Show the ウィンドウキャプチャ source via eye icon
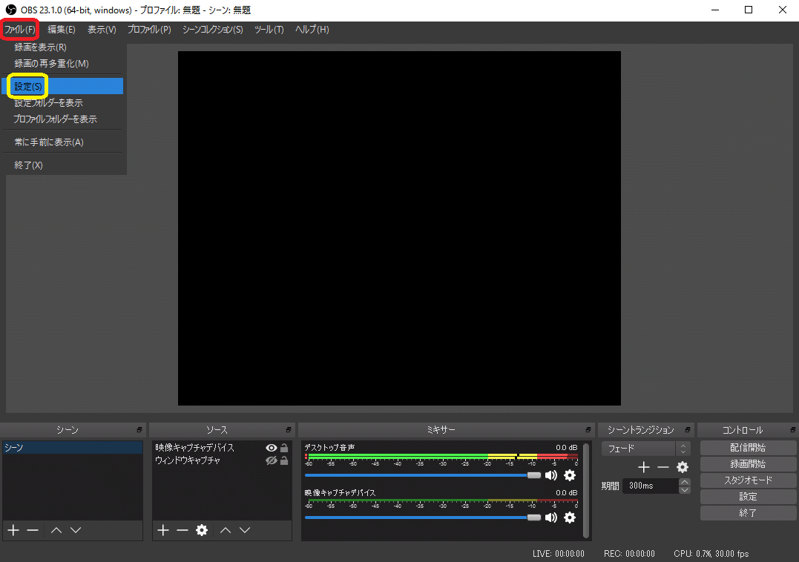Viewport: 799px width, 562px height. point(271,460)
